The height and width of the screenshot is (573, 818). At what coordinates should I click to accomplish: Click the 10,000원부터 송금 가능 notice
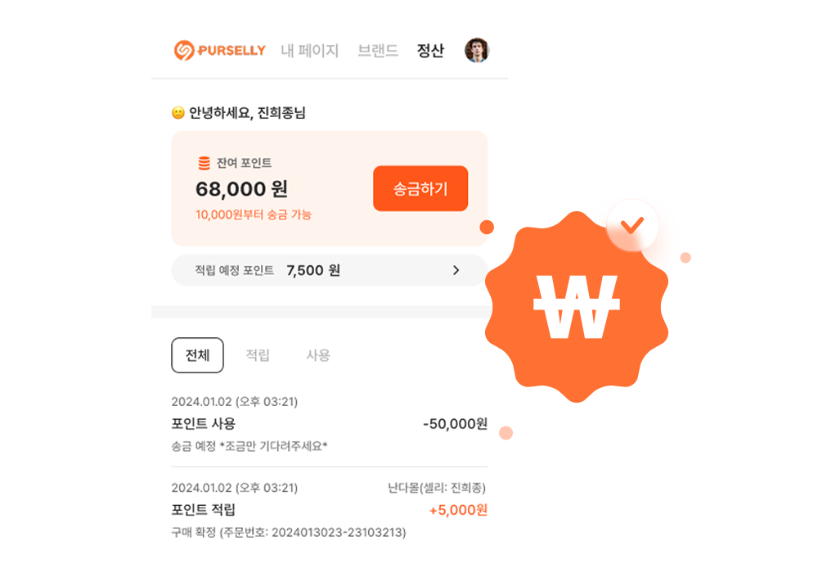click(x=254, y=214)
